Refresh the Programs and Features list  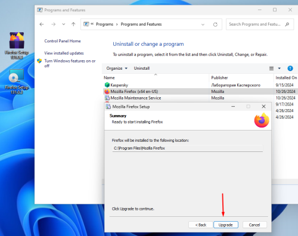pyautogui.click(x=215, y=24)
